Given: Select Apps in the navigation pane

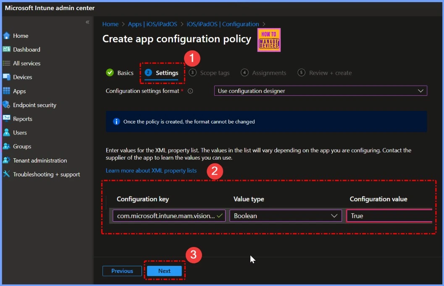Looking at the screenshot, I should 18,91.
